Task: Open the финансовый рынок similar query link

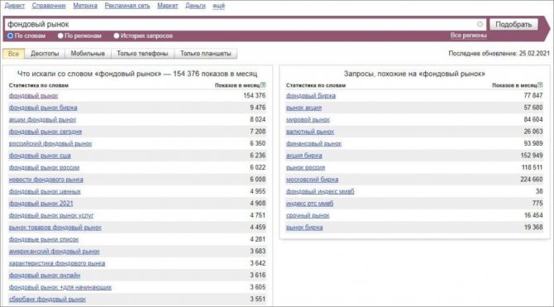Action: tap(313, 144)
